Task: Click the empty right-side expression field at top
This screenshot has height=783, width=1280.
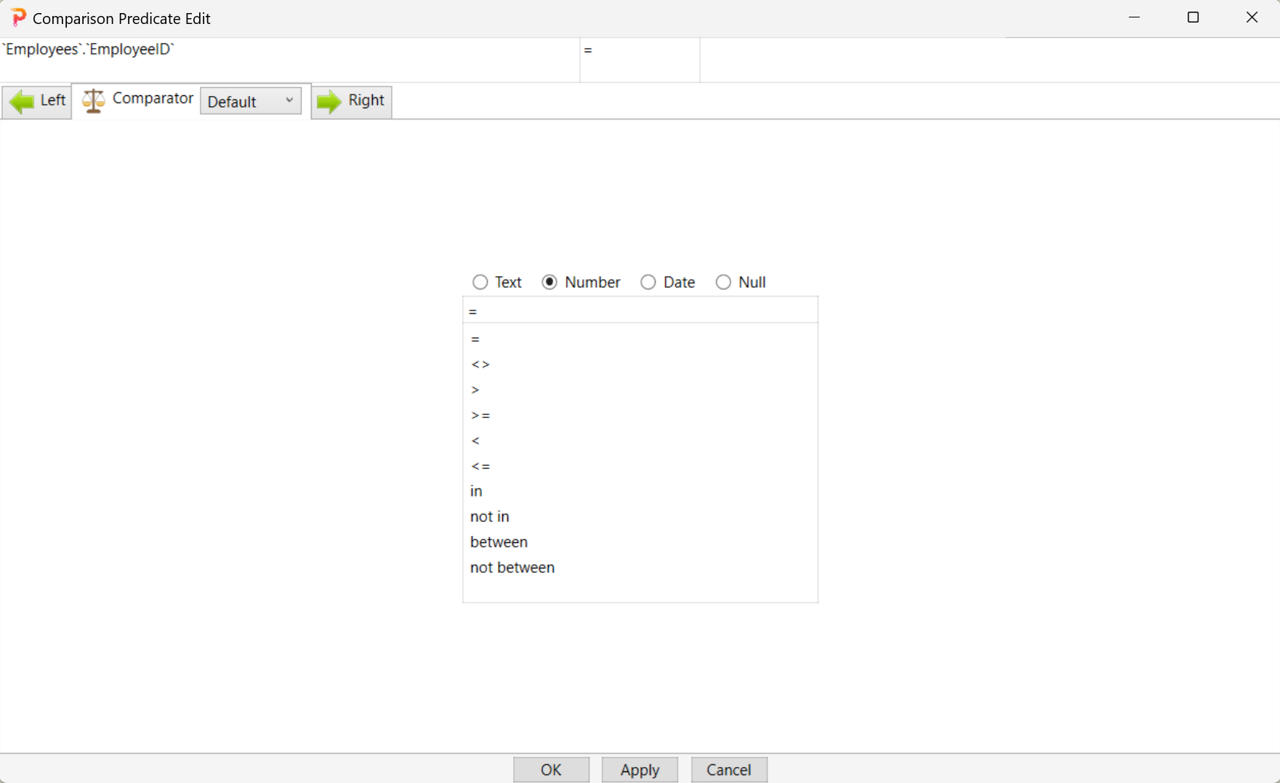Action: [x=990, y=60]
